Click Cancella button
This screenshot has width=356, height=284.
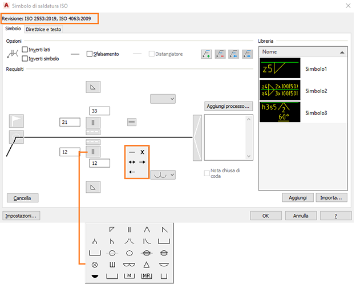coord(22,198)
